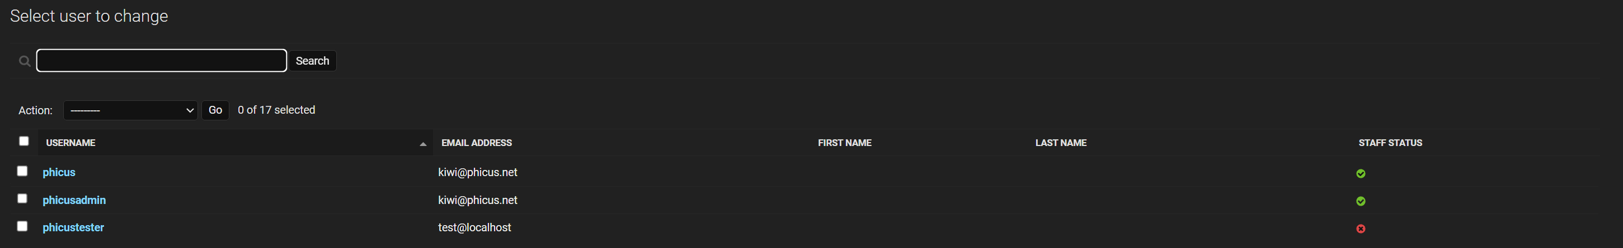Image resolution: width=1623 pixels, height=248 pixels.
Task: Toggle the select-all checkbox in table header
Action: click(x=24, y=141)
